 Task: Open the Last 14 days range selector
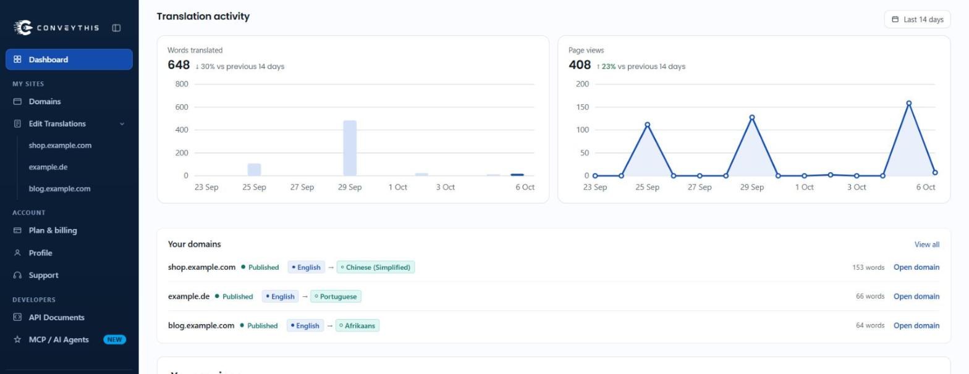click(917, 19)
